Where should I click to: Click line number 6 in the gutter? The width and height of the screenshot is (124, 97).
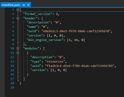[13, 31]
